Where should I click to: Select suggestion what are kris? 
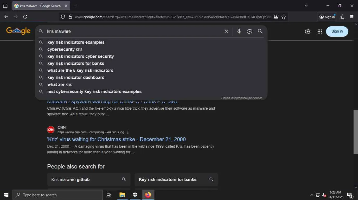tap(151, 84)
